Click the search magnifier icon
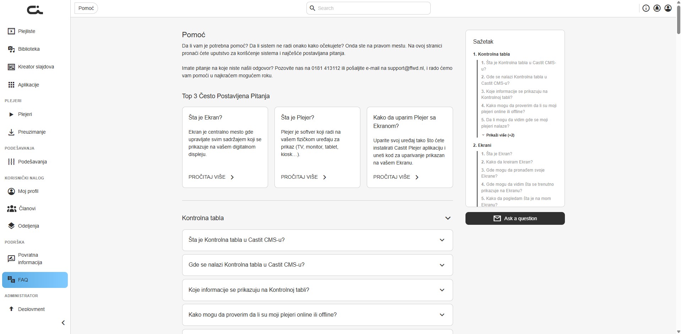 tap(312, 8)
